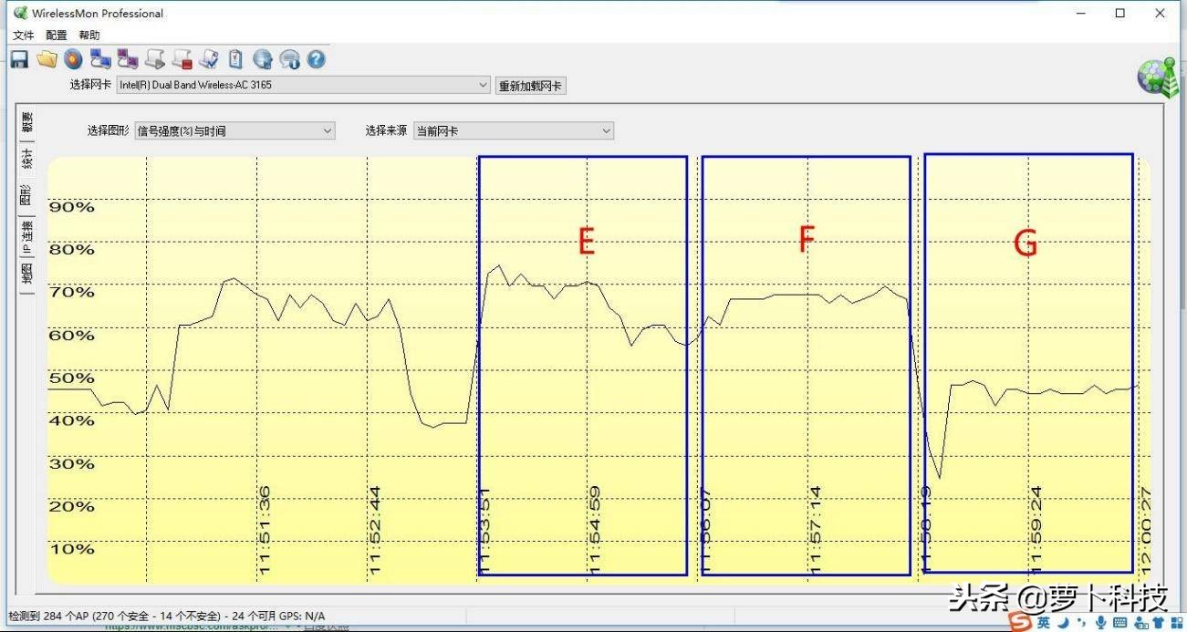Click the 11:51:36 time label on chart

265,531
